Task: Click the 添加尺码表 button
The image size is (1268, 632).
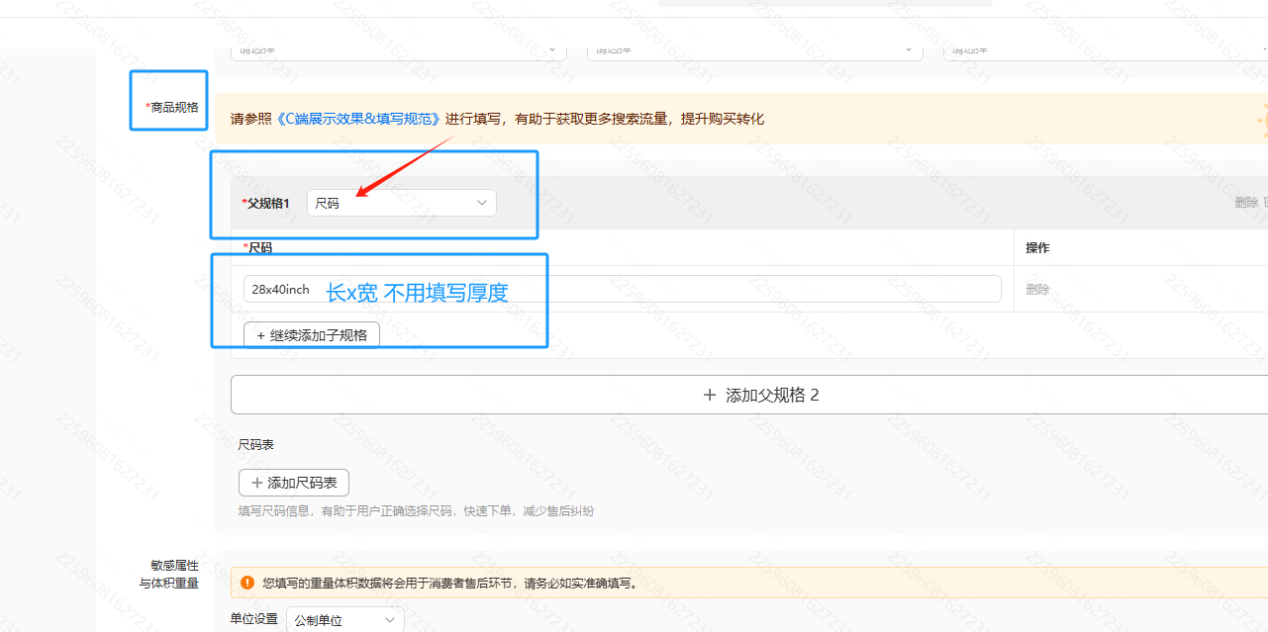Action: [294, 483]
